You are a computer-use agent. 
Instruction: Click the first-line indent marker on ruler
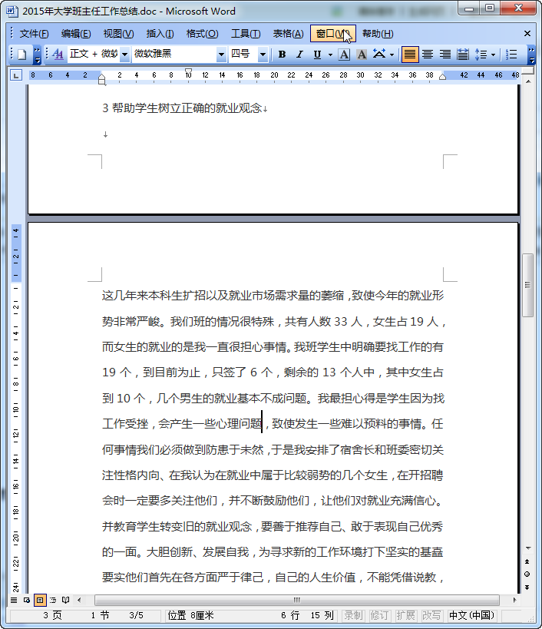pos(188,73)
